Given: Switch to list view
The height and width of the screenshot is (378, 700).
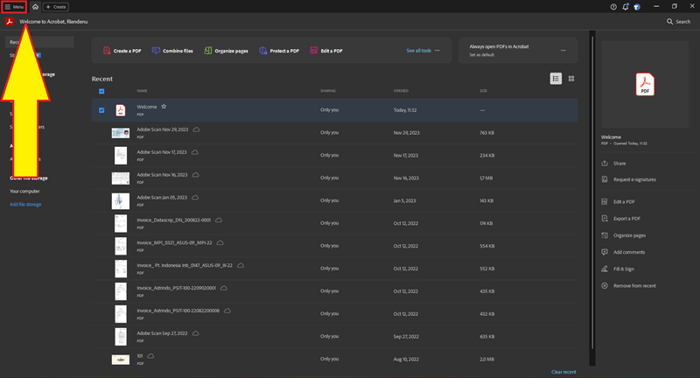Looking at the screenshot, I should point(556,79).
